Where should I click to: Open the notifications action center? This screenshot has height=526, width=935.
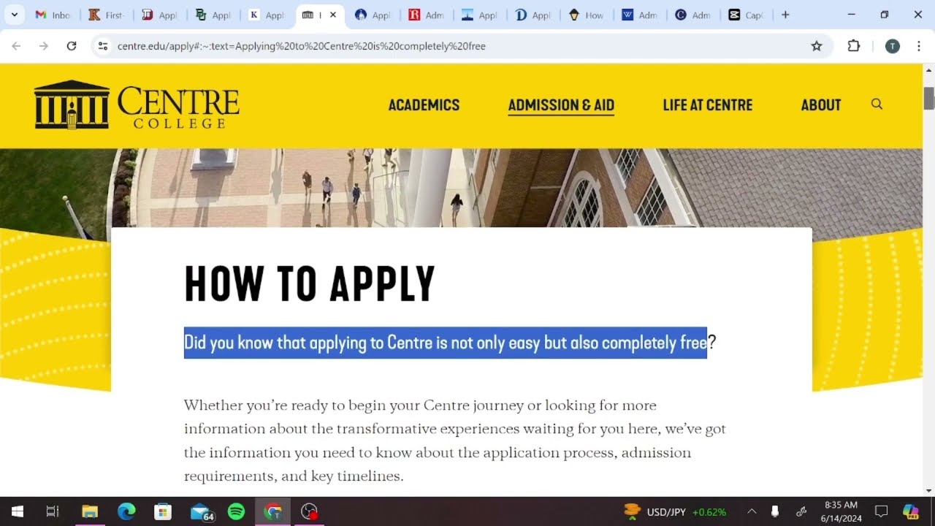882,511
